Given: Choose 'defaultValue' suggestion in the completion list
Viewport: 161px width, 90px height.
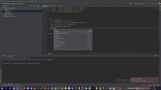Looking at the screenshot, I should 73,45.
